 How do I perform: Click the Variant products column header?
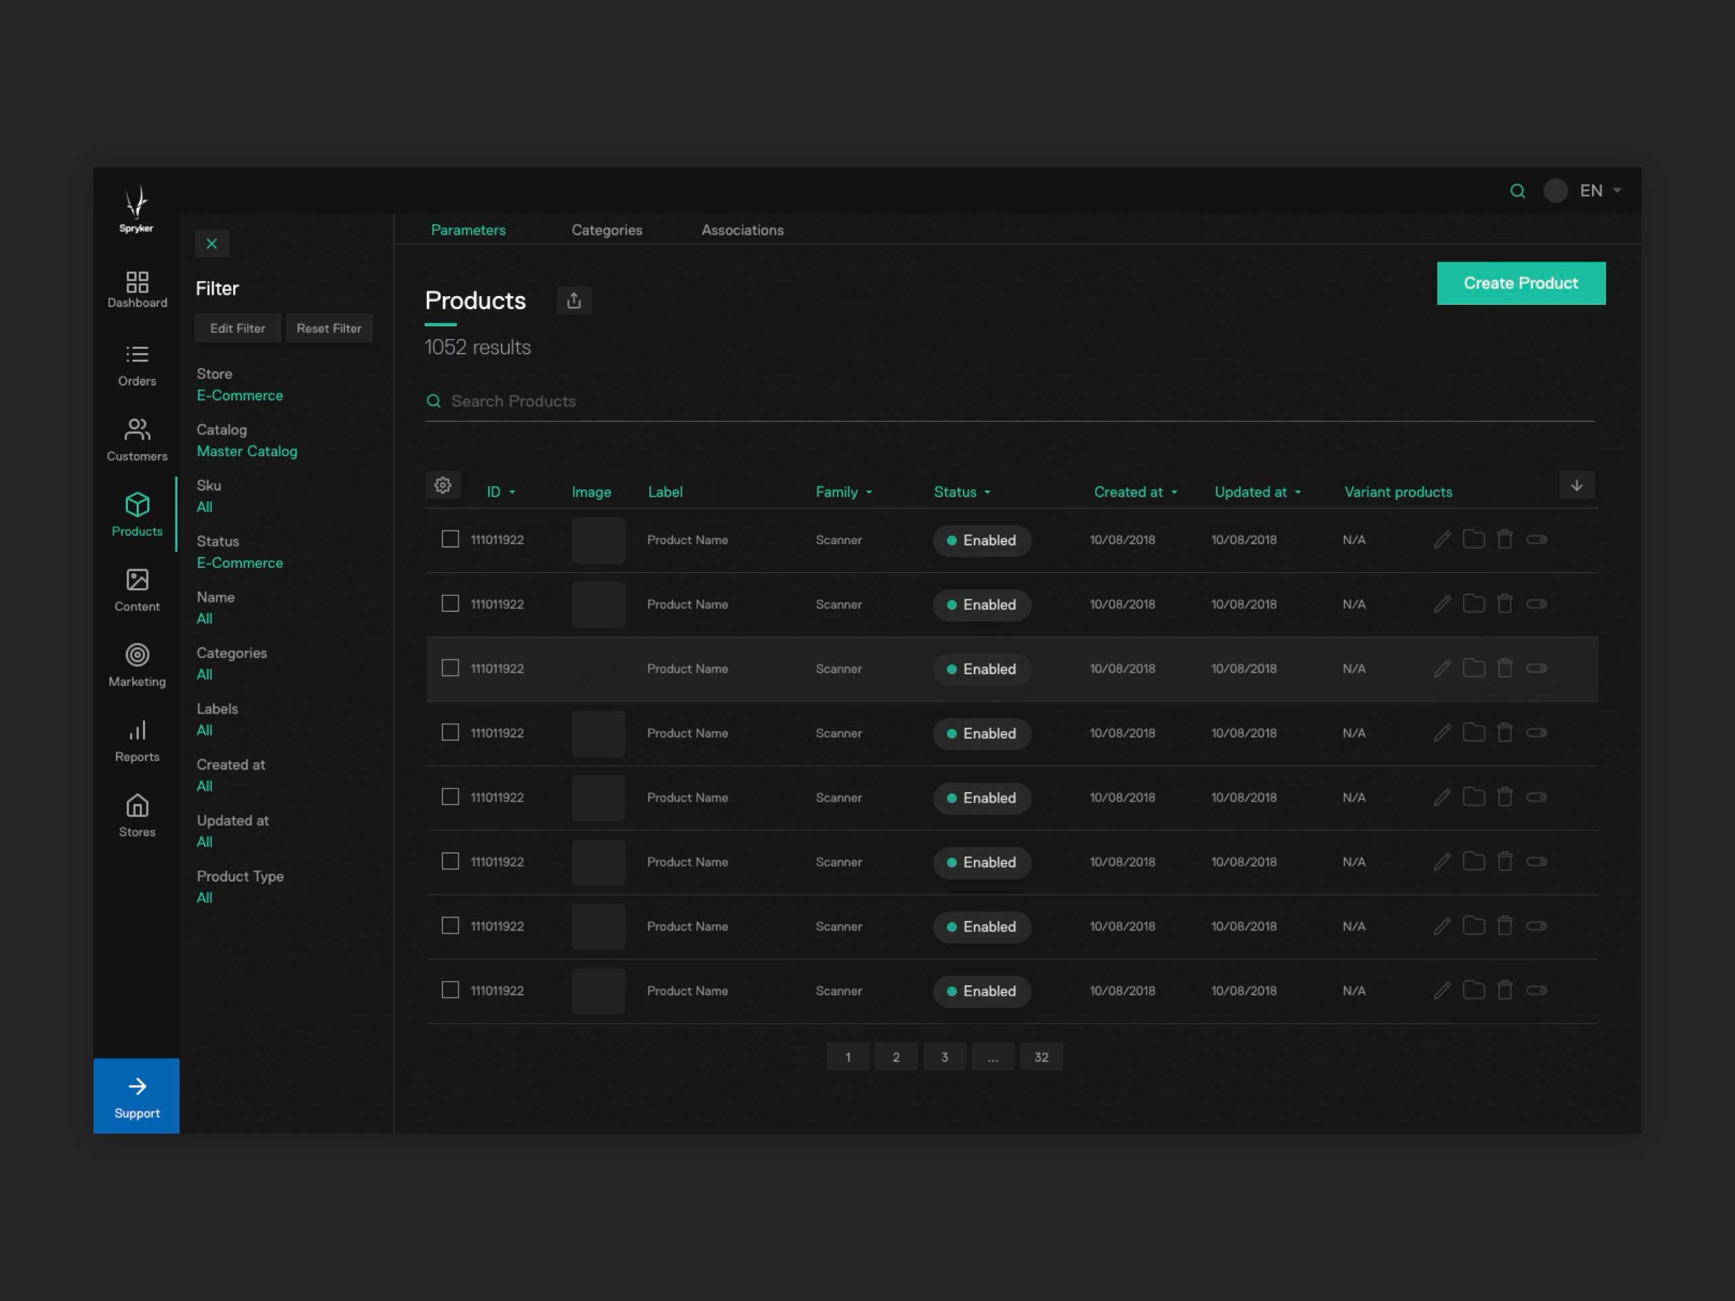point(1399,492)
